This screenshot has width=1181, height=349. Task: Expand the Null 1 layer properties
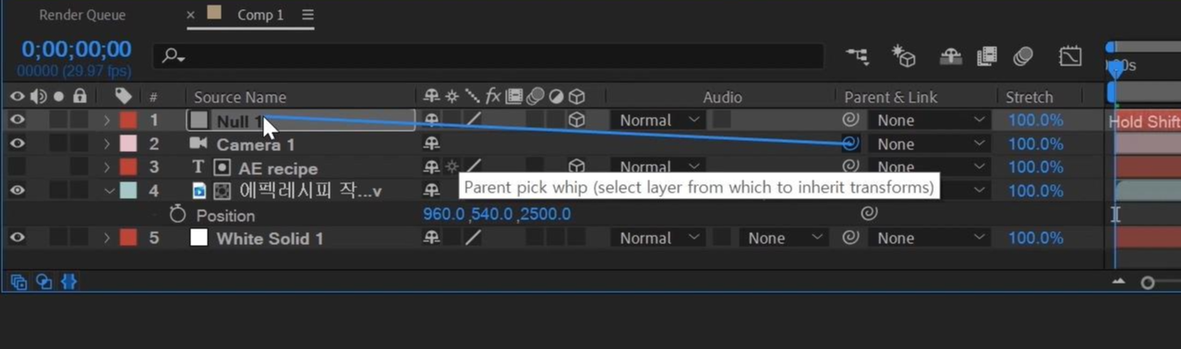coord(107,120)
